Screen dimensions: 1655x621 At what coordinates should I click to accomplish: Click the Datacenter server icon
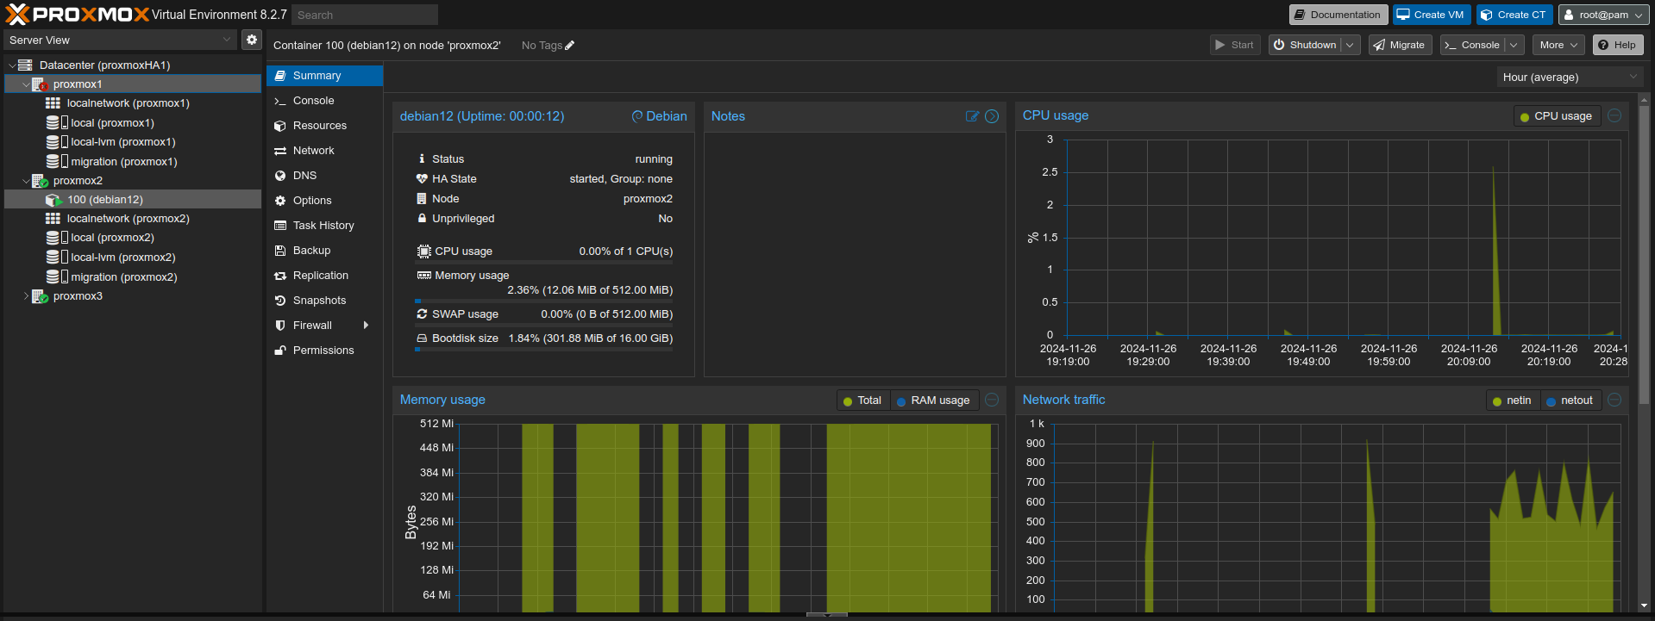25,65
